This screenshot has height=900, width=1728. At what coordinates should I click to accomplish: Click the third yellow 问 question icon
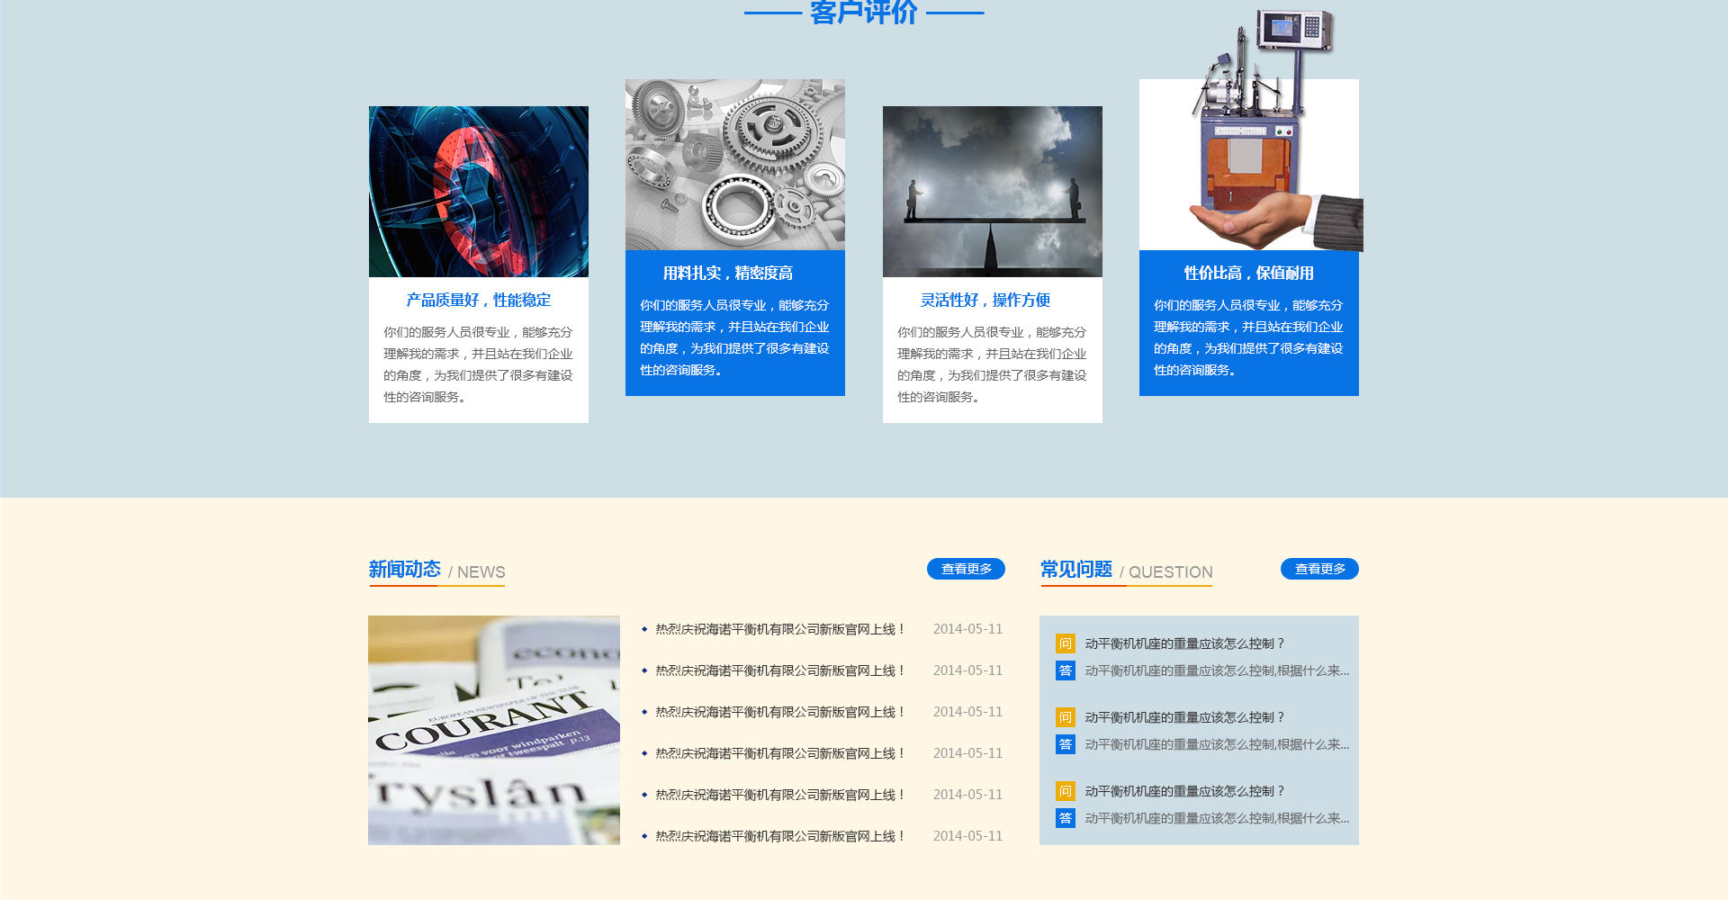pos(1065,791)
